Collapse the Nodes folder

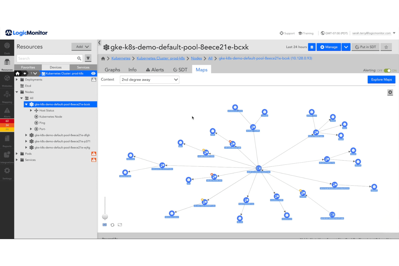[x=17, y=92]
